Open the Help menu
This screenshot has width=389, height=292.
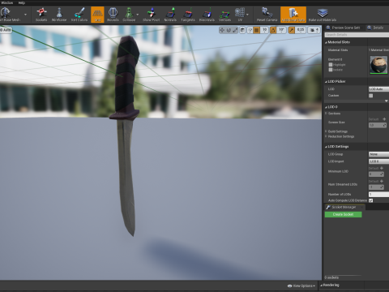(x=22, y=2)
